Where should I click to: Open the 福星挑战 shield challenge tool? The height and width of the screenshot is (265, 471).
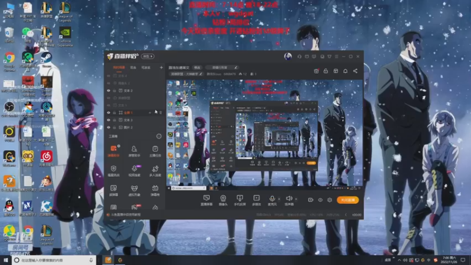click(x=113, y=171)
